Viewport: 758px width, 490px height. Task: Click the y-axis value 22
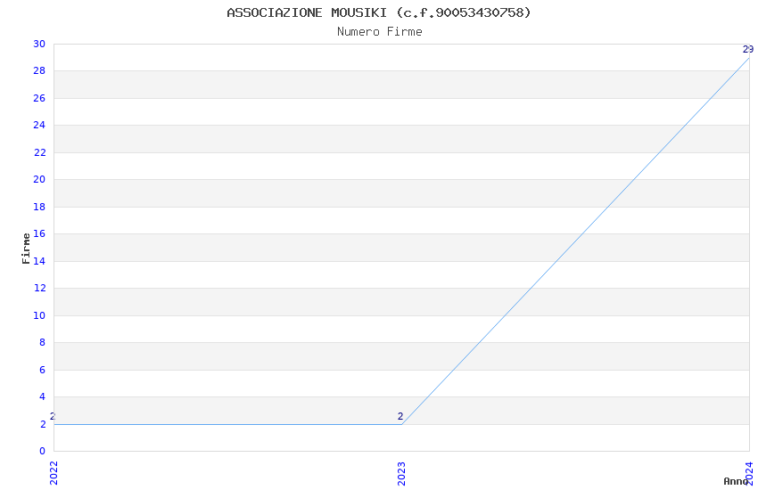click(x=39, y=152)
